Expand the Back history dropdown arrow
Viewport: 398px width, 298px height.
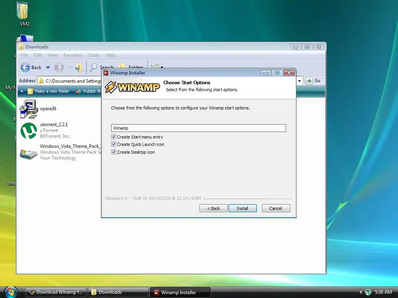[x=48, y=68]
